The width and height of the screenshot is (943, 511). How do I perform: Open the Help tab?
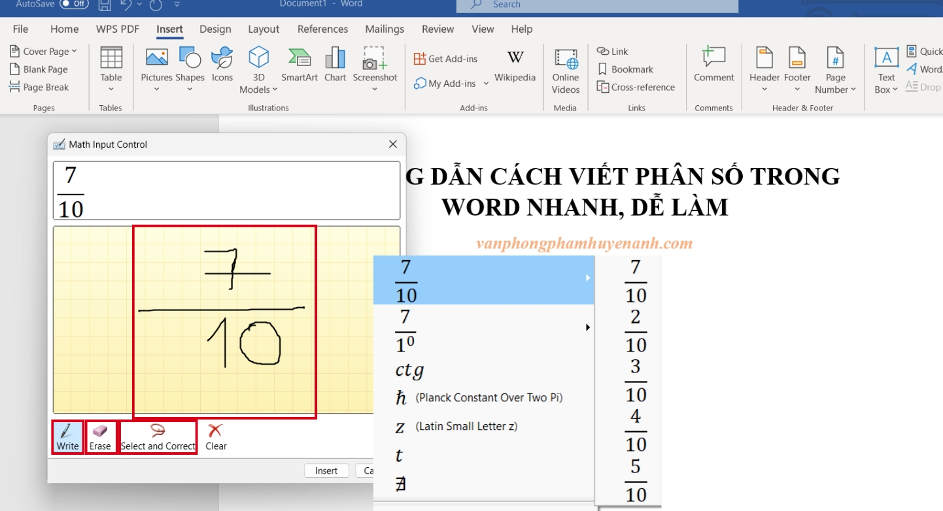[x=522, y=29]
